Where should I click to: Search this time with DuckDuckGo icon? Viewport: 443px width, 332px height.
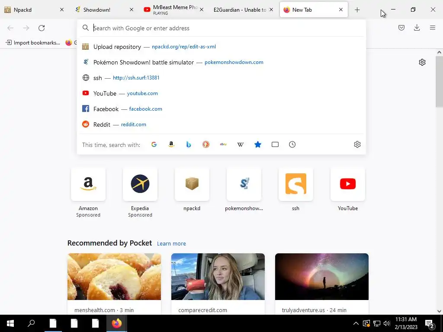(206, 144)
